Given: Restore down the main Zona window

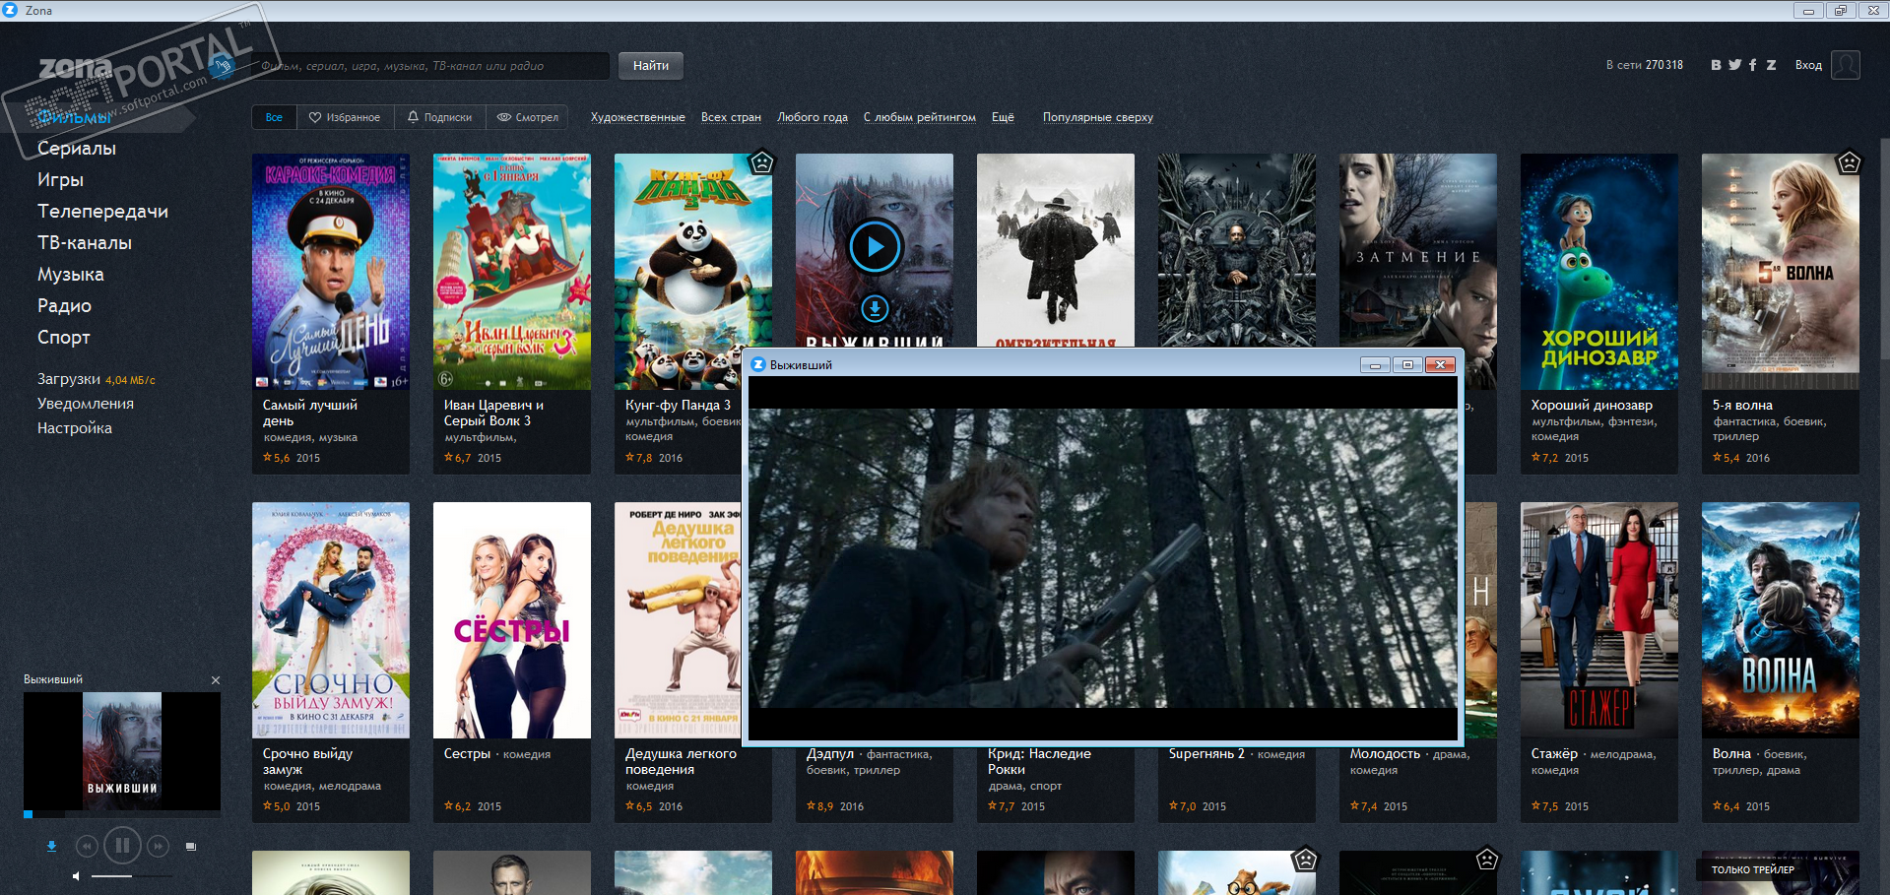Looking at the screenshot, I should tap(1840, 11).
